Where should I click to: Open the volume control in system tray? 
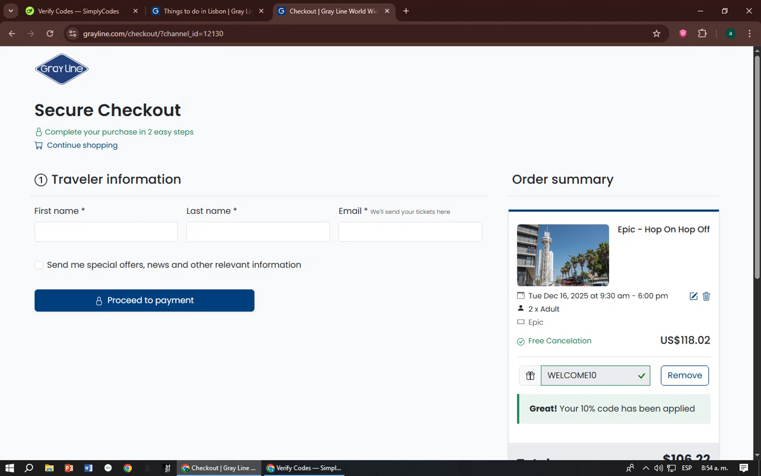pyautogui.click(x=659, y=468)
